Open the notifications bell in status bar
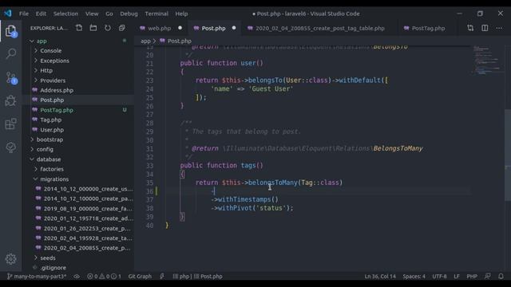 point(501,277)
